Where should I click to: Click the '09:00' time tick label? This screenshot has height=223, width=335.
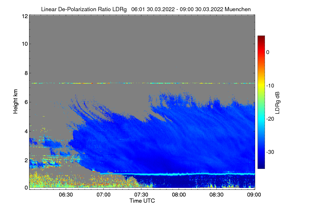pos(254,195)
